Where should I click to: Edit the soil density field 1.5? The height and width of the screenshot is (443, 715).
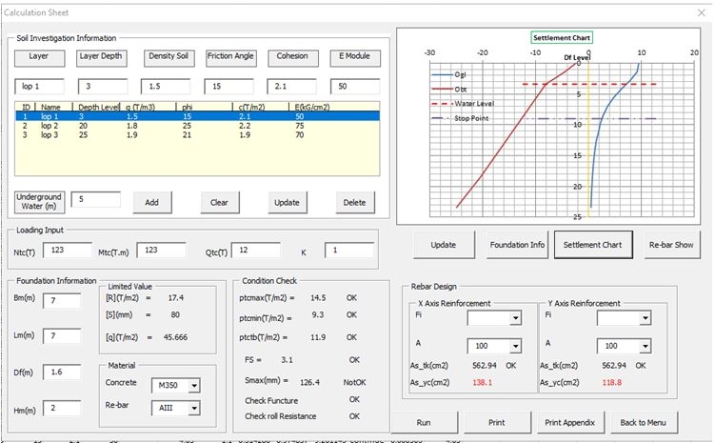click(166, 87)
